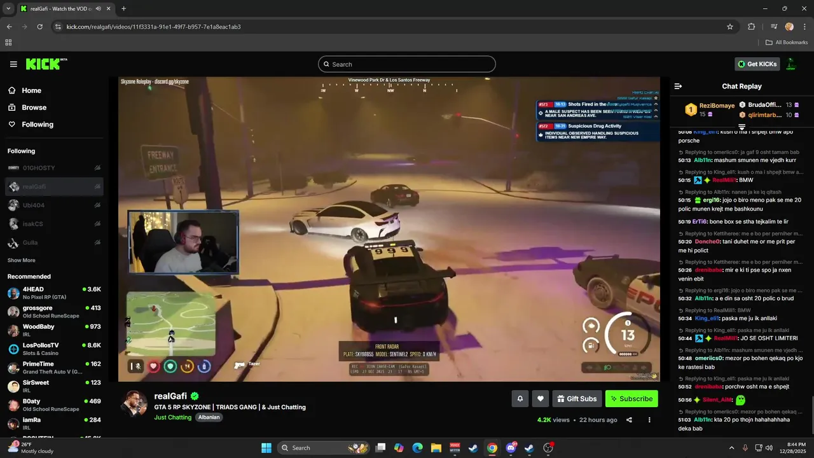
Task: View site information icon in address bar
Action: tap(58, 27)
